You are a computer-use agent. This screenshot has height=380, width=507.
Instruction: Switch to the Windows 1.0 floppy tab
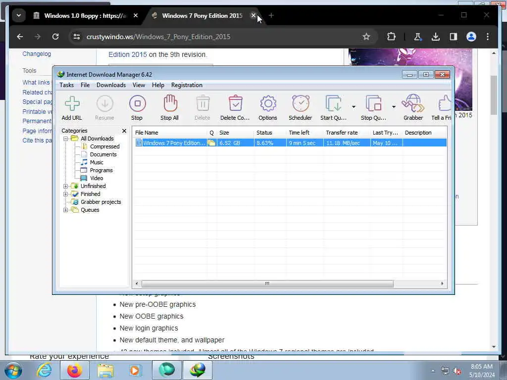point(86,15)
